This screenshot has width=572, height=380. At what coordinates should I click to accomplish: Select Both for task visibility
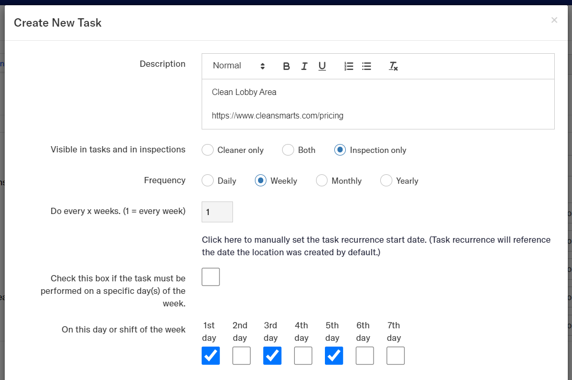coord(288,150)
